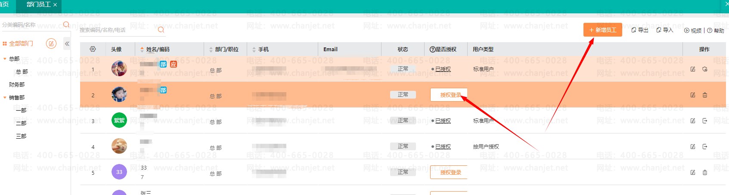This screenshot has width=729, height=195.
Task: Edit the employee in row 2
Action: (x=693, y=95)
